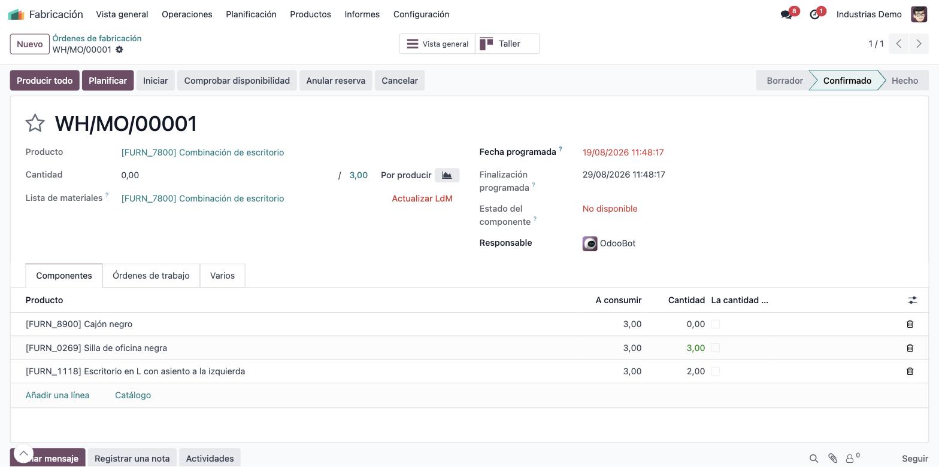This screenshot has width=939, height=467.
Task: Open the activities clock icon
Action: (814, 14)
